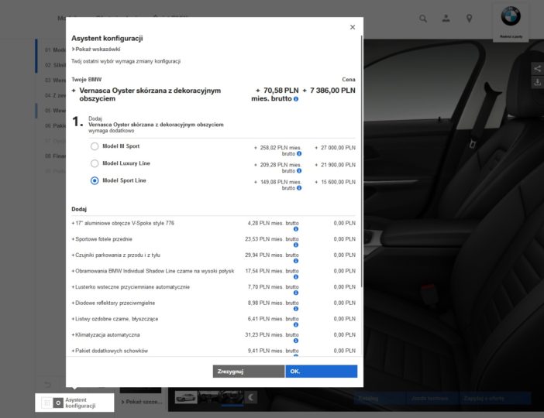Open the user account icon in header
The height and width of the screenshot is (418, 544).
point(446,19)
